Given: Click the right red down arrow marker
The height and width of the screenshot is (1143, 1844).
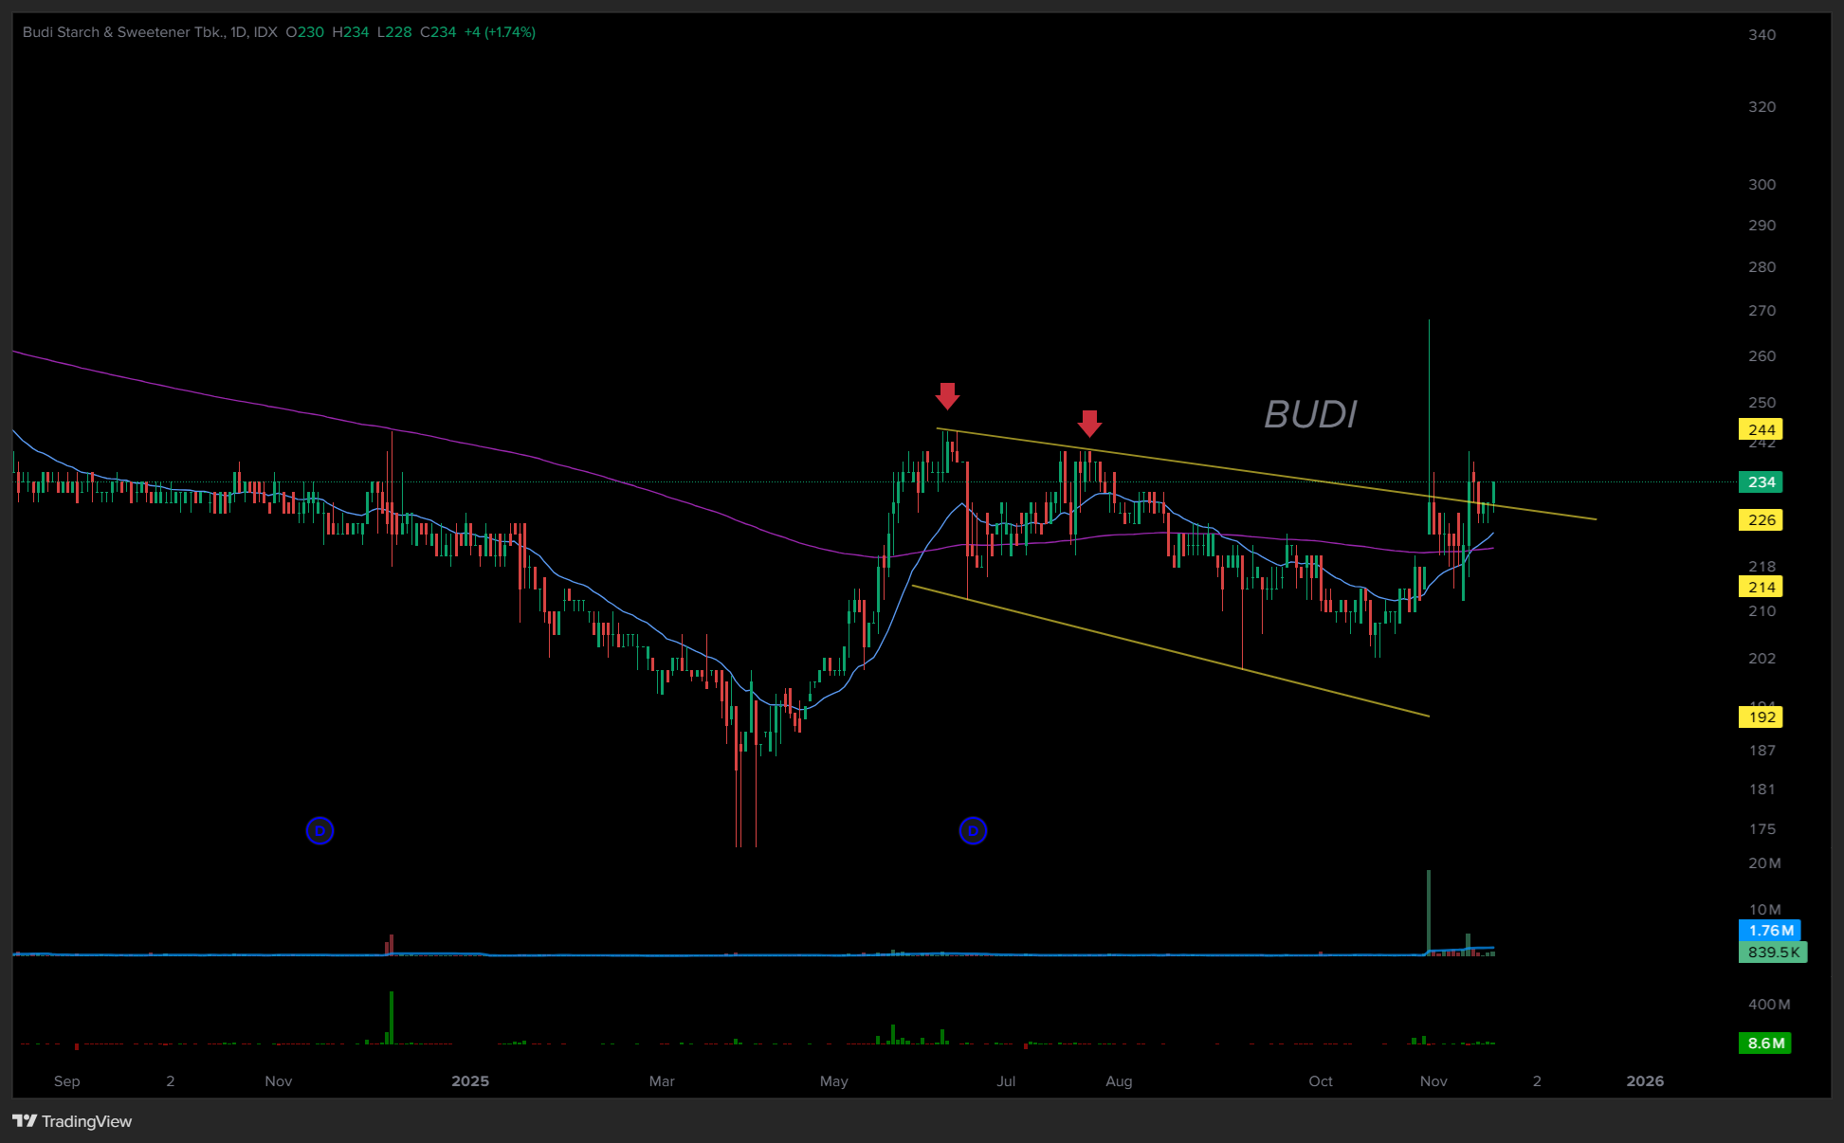Looking at the screenshot, I should coord(1089,423).
